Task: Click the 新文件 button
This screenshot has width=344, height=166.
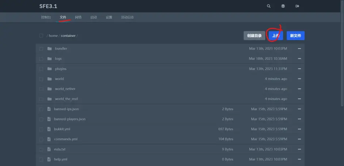Action: 295,36
